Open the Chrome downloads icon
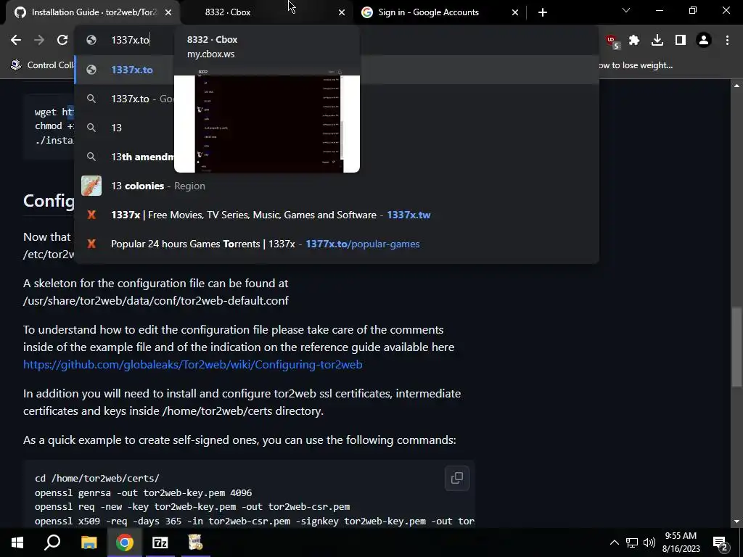 [657, 41]
